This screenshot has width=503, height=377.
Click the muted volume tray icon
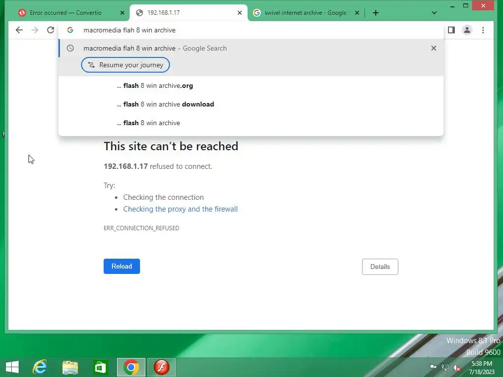(457, 367)
